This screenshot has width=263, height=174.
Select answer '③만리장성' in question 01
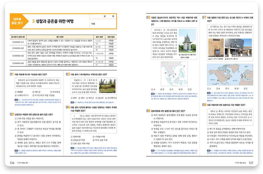coord(55,92)
